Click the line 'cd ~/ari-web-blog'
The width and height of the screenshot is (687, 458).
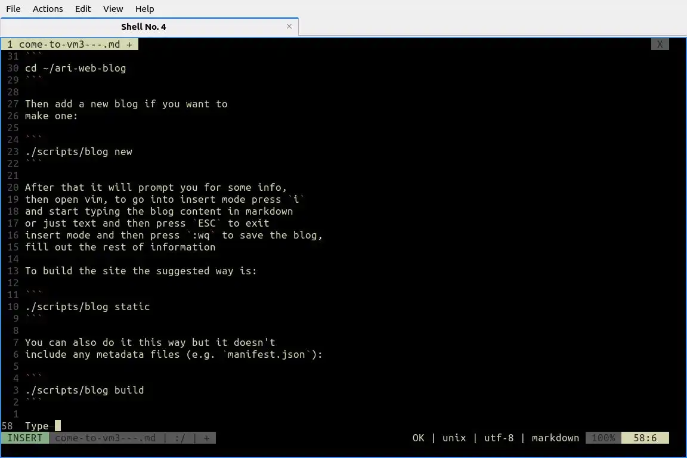pos(75,69)
